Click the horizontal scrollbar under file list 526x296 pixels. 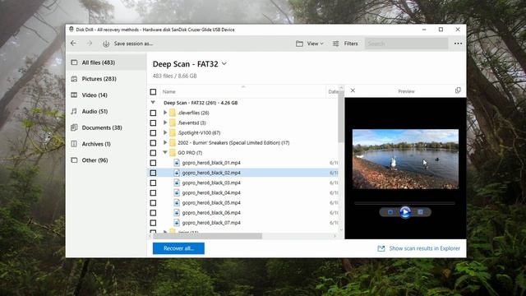207,236
